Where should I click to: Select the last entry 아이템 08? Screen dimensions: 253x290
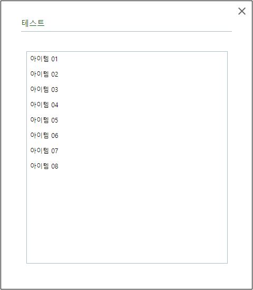pos(127,166)
